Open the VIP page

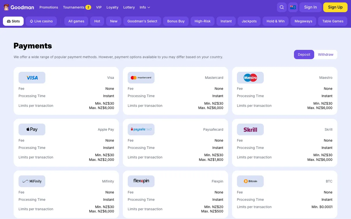click(x=99, y=7)
